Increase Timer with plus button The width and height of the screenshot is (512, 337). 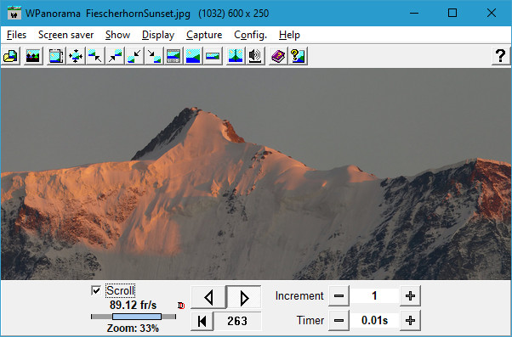pyautogui.click(x=410, y=320)
